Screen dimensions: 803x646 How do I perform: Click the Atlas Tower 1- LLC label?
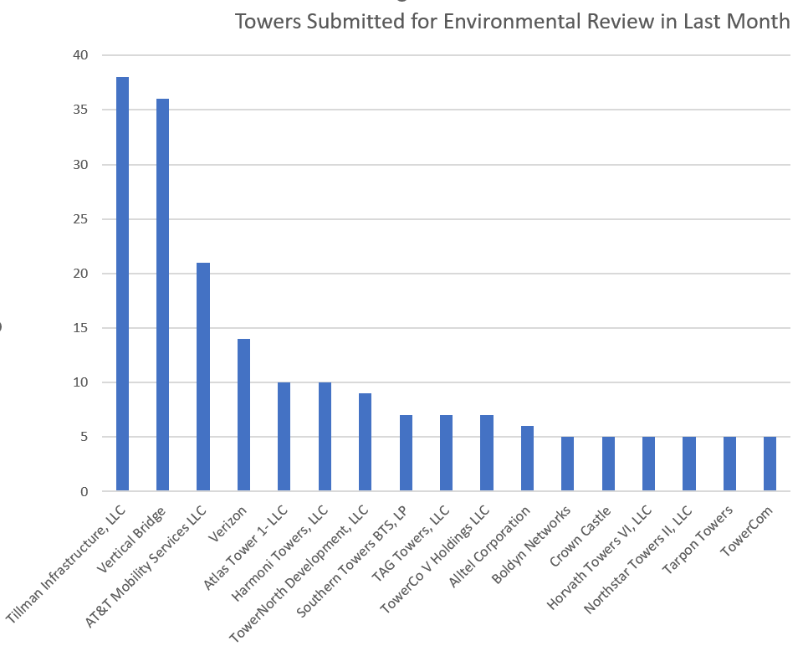coord(246,547)
